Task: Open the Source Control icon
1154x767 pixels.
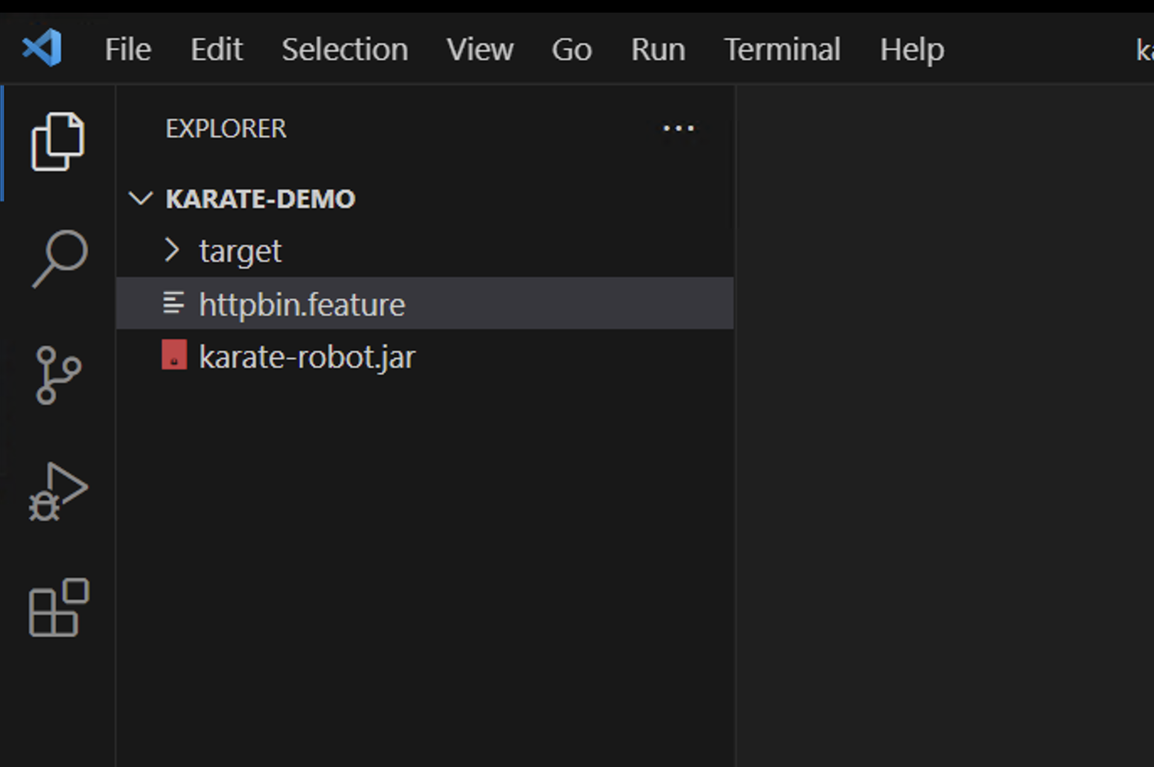Action: [x=58, y=376]
